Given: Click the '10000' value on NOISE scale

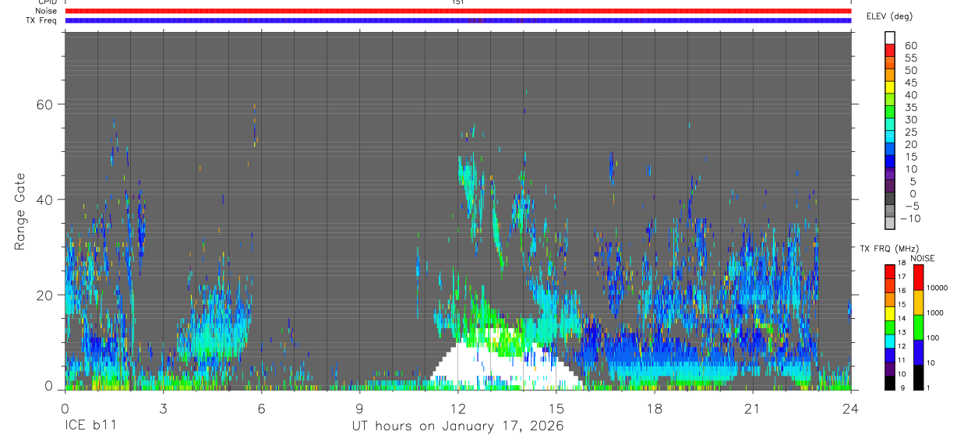Looking at the screenshot, I should [x=938, y=288].
